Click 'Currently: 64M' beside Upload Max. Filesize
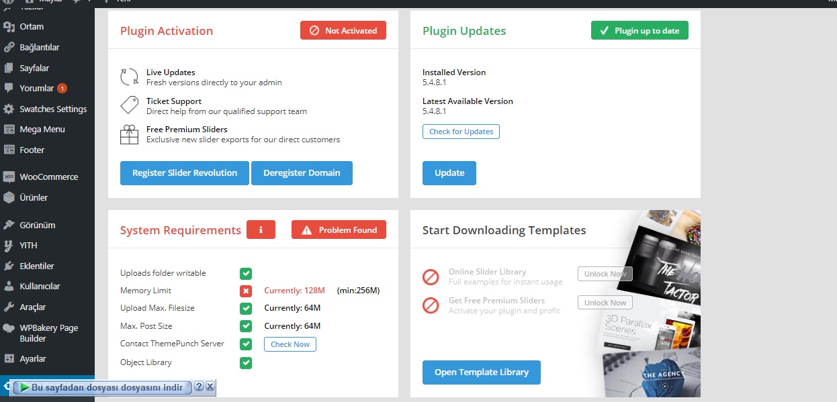The image size is (837, 402). 292,308
